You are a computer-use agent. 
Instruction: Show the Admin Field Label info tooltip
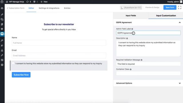(132, 29)
